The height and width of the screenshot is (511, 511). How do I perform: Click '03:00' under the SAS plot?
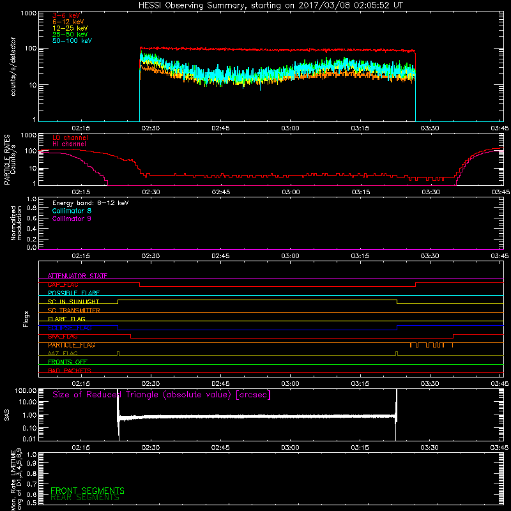[290, 448]
